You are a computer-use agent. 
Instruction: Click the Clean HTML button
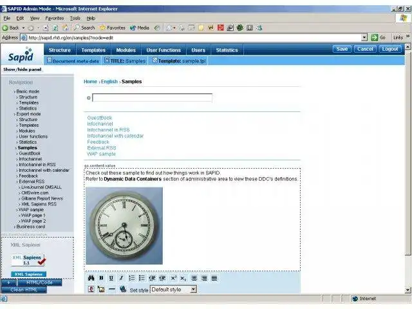tap(24, 290)
